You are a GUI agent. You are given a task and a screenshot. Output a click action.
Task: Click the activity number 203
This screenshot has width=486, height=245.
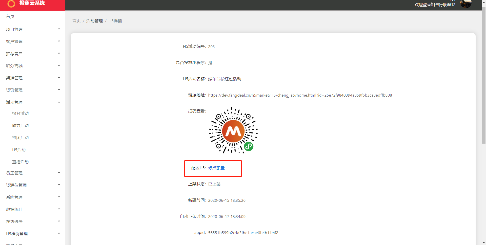coord(211,47)
